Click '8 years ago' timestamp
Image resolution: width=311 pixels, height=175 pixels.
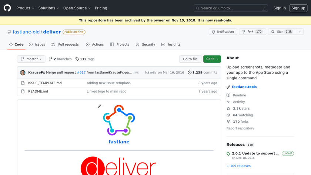click(x=208, y=83)
